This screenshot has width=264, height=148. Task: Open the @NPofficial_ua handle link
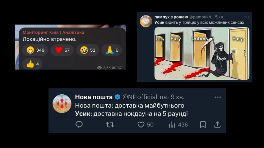click(145, 97)
